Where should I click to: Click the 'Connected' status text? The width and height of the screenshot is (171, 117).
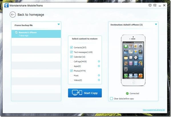[134, 93]
